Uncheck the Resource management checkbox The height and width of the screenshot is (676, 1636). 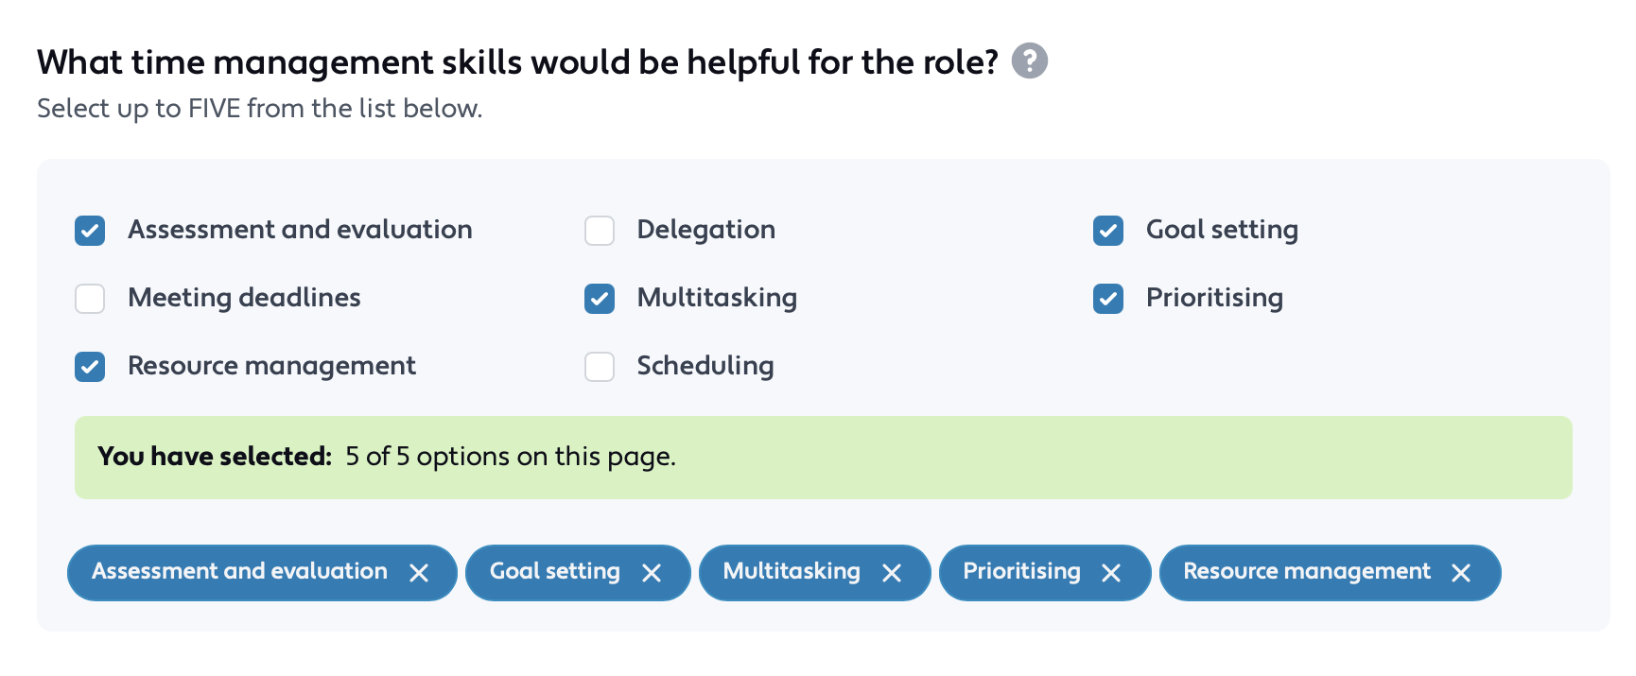pyautogui.click(x=90, y=367)
